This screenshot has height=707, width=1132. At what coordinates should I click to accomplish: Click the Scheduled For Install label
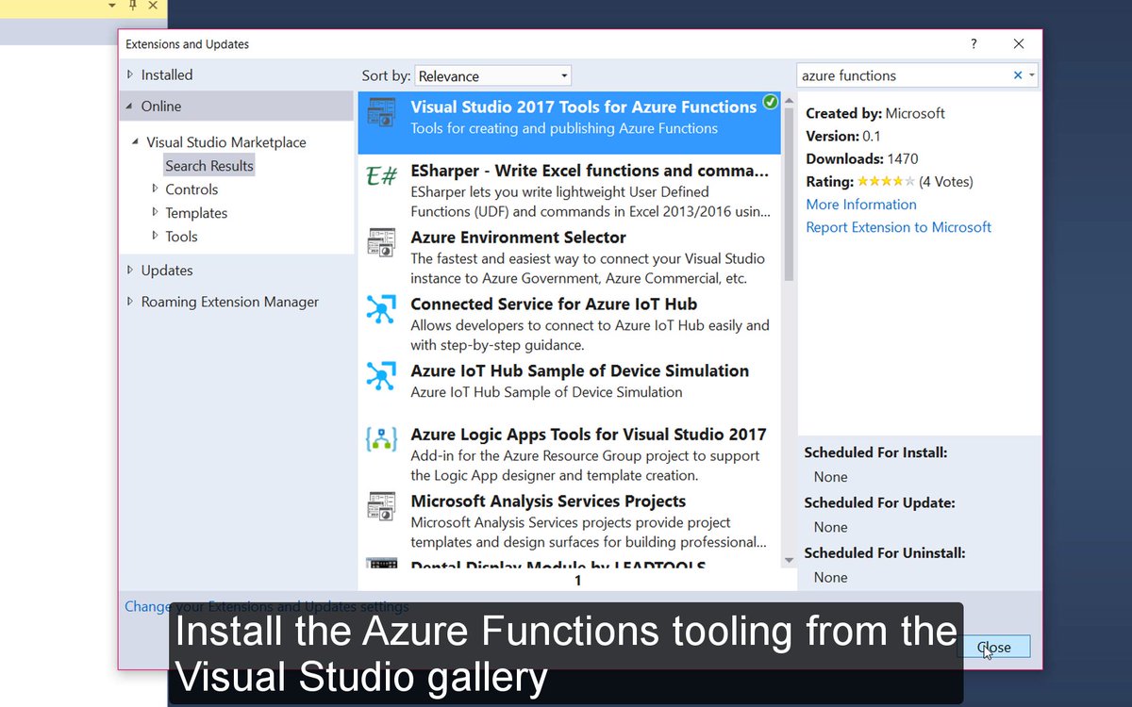tap(875, 452)
